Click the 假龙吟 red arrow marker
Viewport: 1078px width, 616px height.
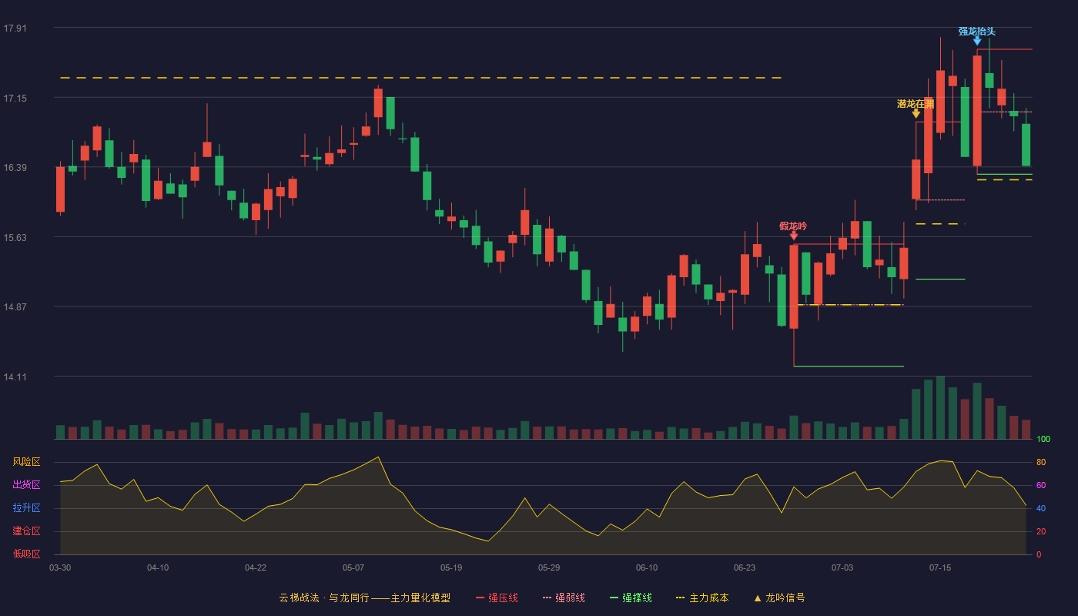pyautogui.click(x=794, y=236)
